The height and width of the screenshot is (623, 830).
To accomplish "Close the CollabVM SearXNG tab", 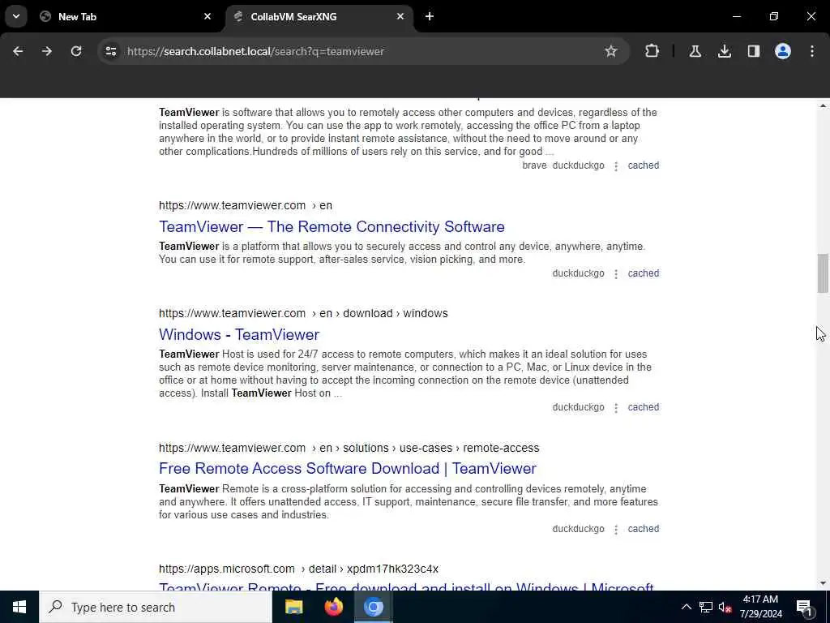I will [x=400, y=16].
